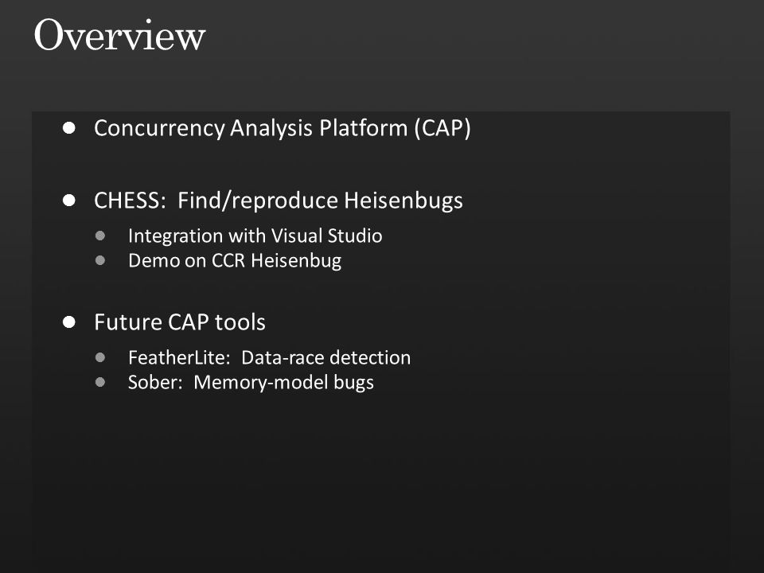Click the (CAP) abbreviation in first bullet
Viewport: 764px width, 573px height.
point(442,129)
